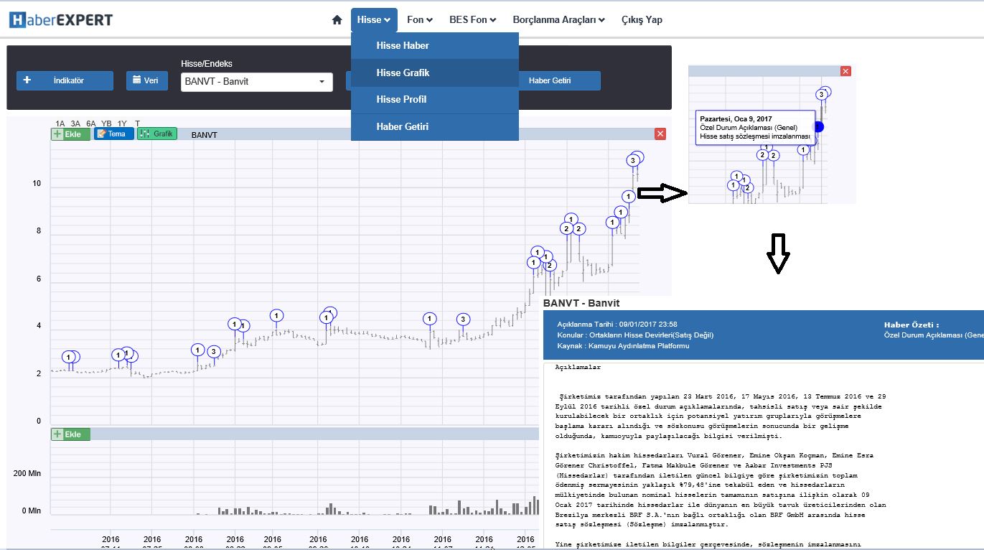Choose Hisse Haber from the menu
This screenshot has height=550, width=984.
[x=434, y=45]
